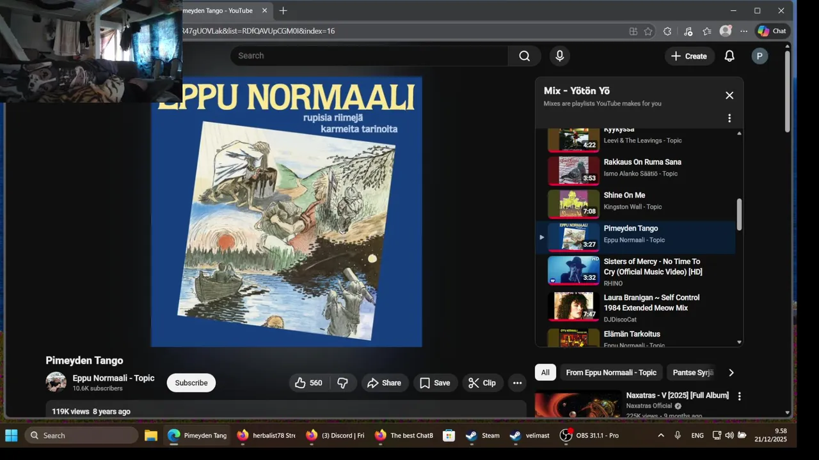Select the currently playing Pimeyden Tango row
819x460 pixels.
pos(635,237)
